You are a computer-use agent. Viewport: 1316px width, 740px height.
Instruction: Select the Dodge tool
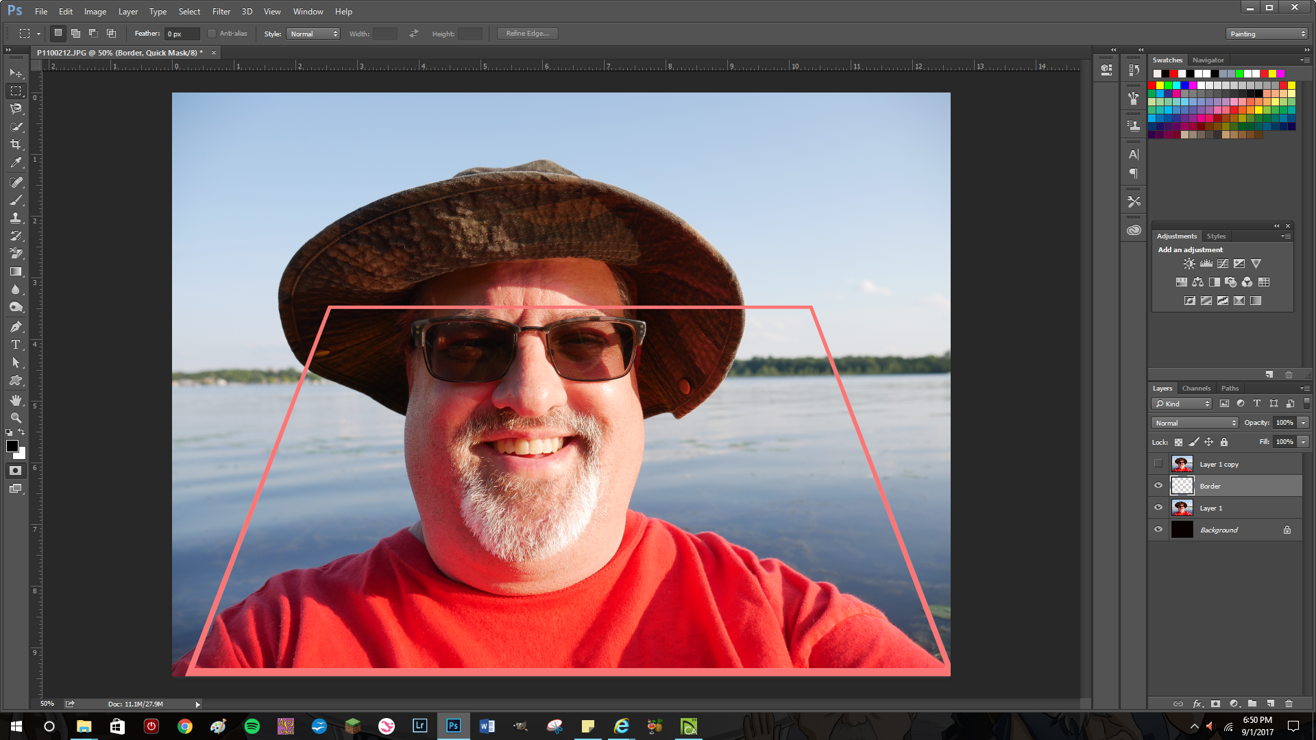click(x=16, y=307)
